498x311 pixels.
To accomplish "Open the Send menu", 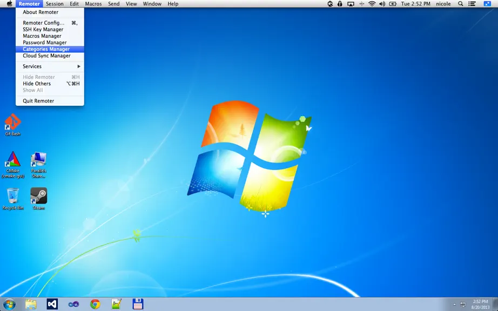I will [114, 4].
